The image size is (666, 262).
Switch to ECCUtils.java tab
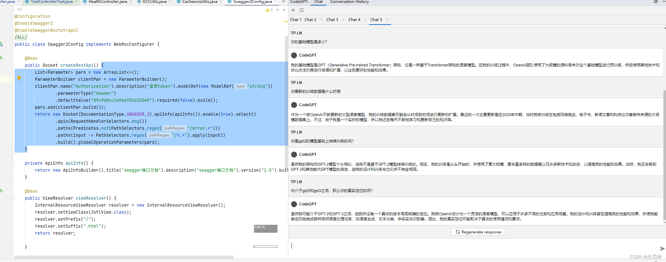(x=154, y=2)
